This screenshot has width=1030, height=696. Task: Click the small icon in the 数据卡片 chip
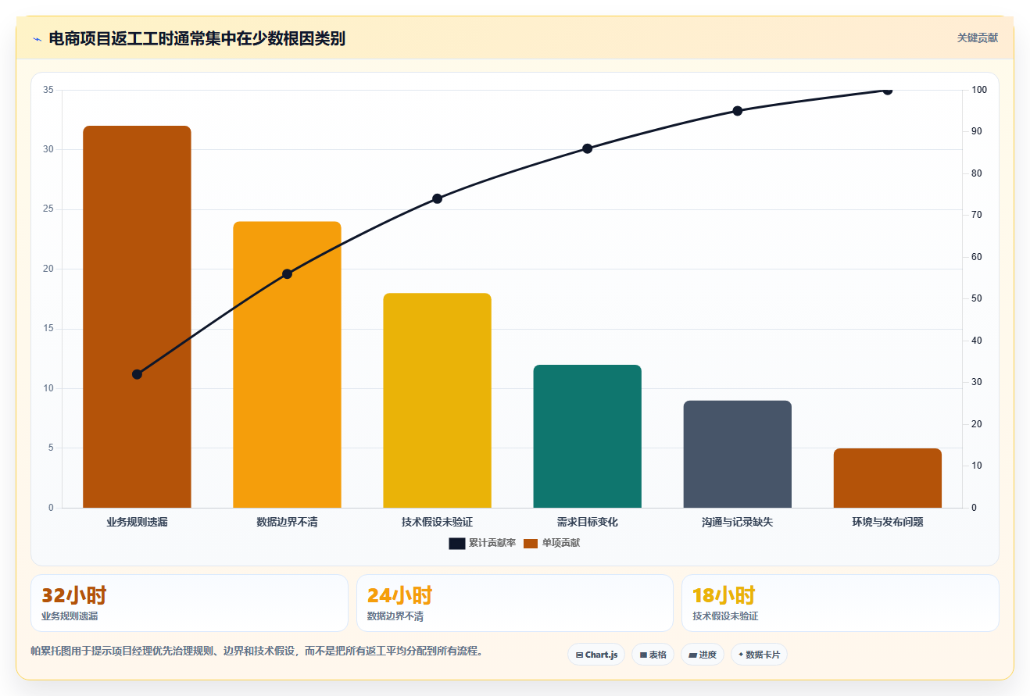(x=741, y=655)
